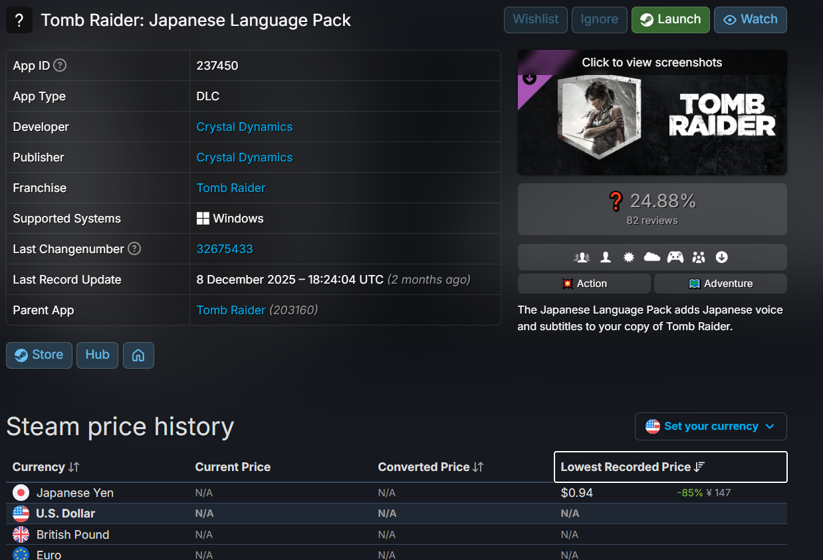
Task: Open the Adventure genre tag
Action: [x=721, y=284]
